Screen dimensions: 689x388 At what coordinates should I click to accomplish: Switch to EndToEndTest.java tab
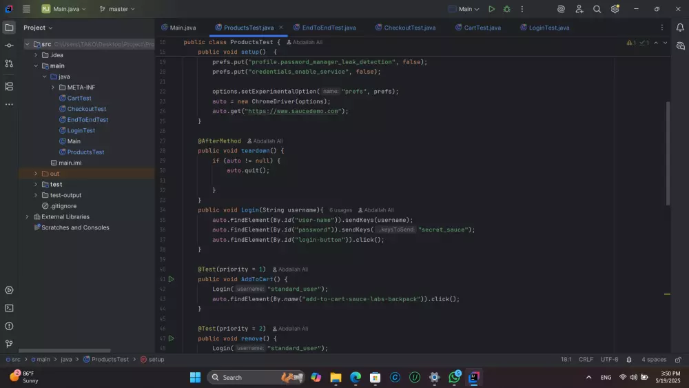pyautogui.click(x=325, y=28)
